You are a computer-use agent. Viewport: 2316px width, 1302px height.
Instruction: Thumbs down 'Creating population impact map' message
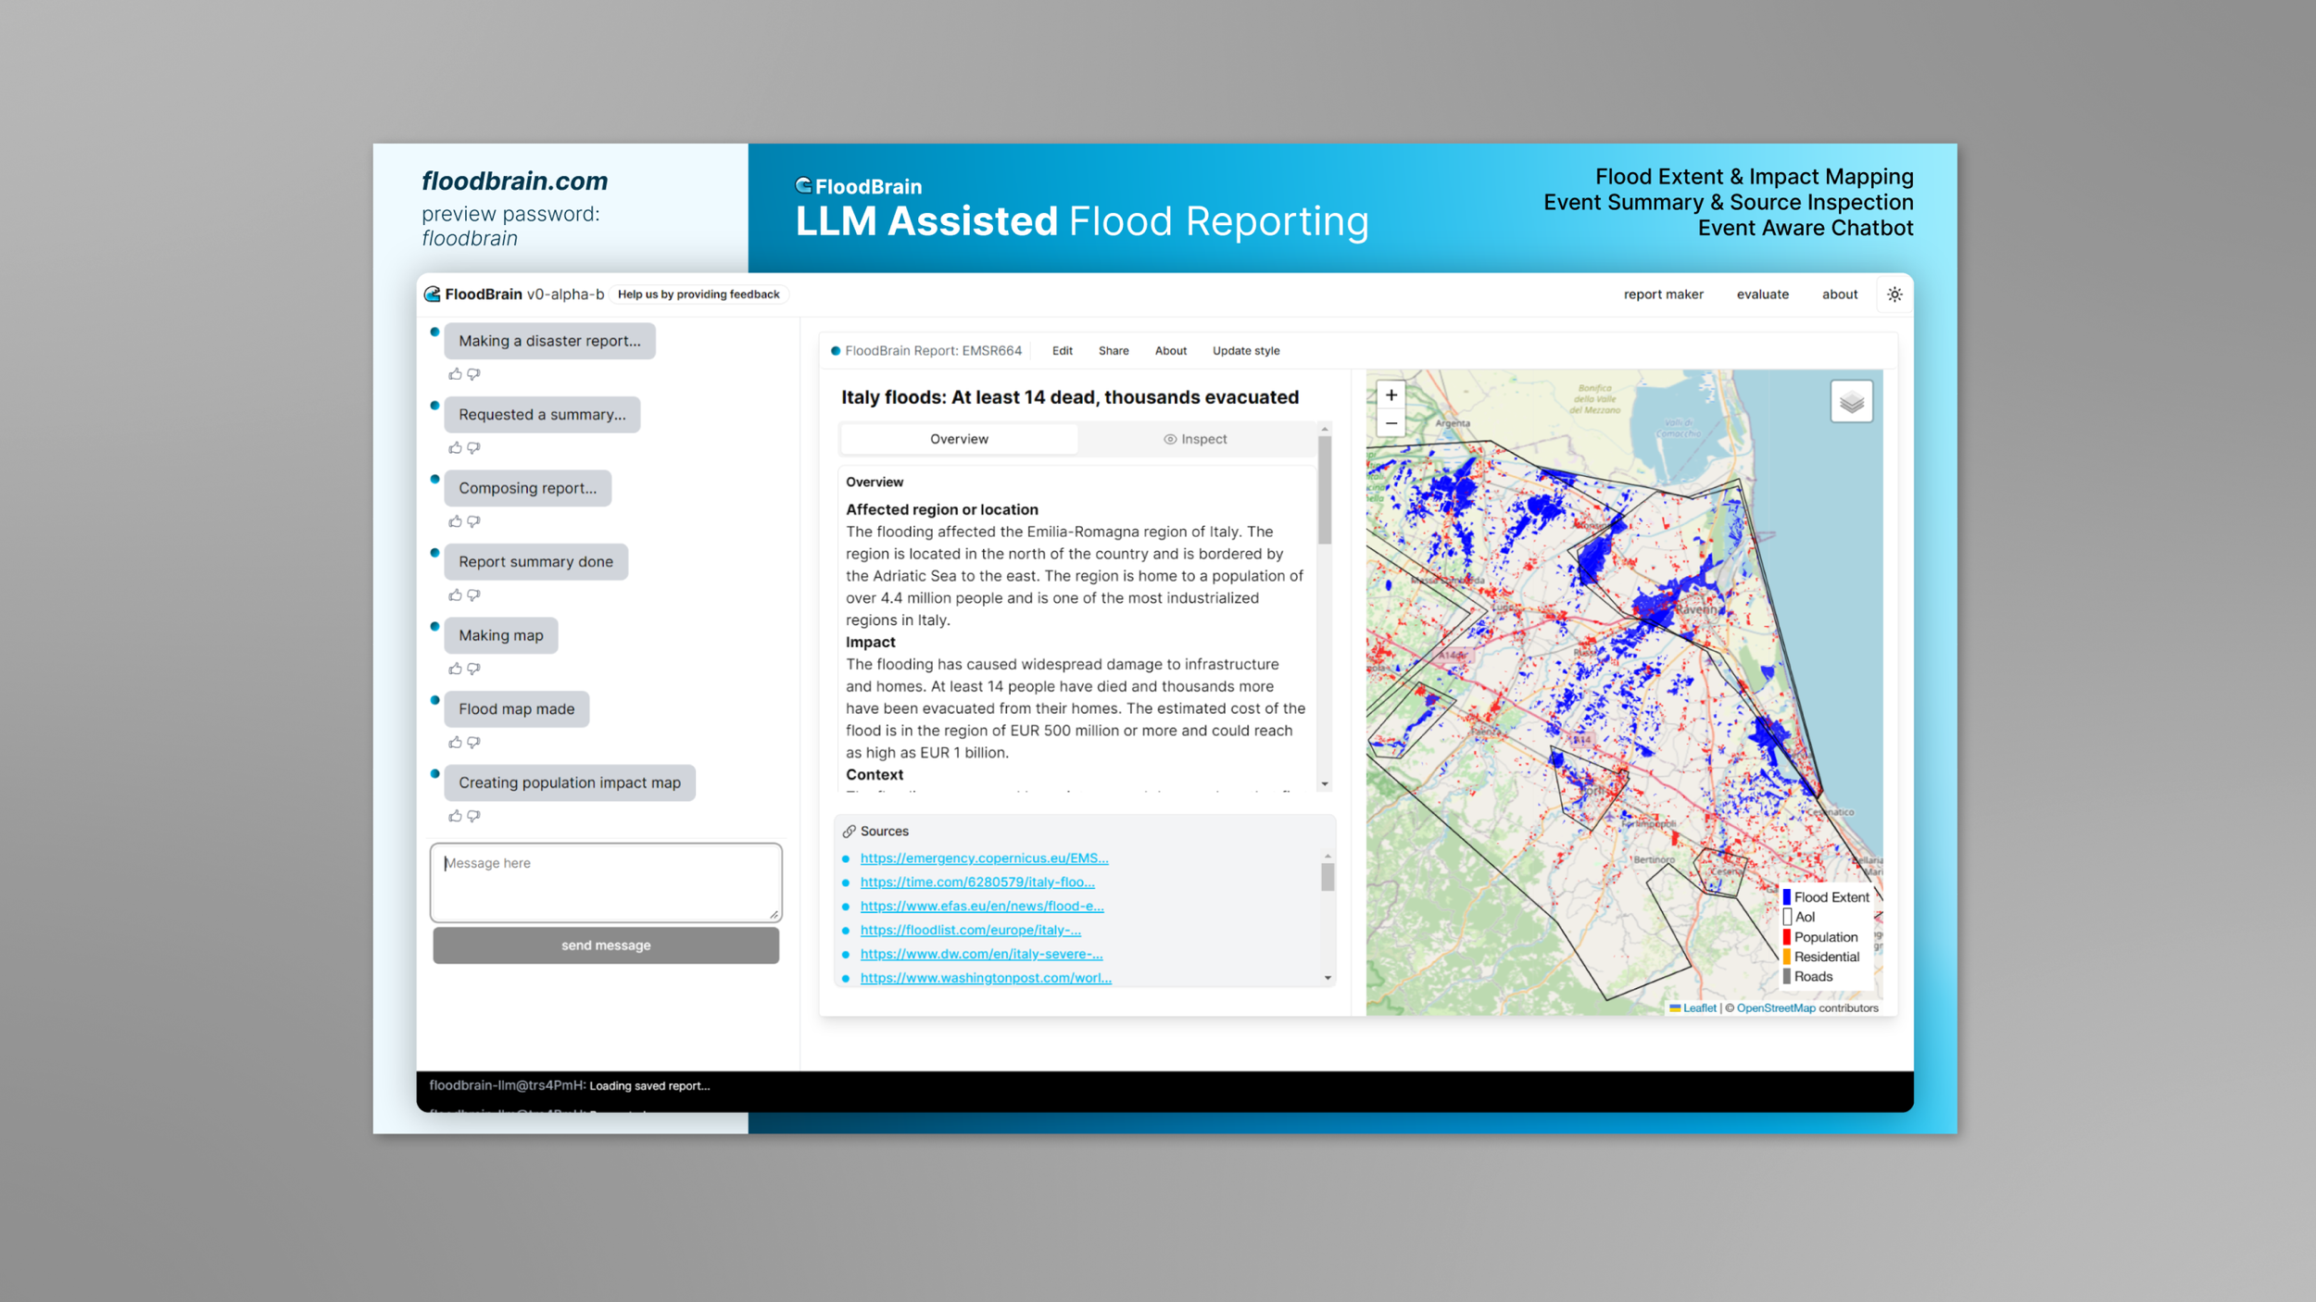pos(473,816)
